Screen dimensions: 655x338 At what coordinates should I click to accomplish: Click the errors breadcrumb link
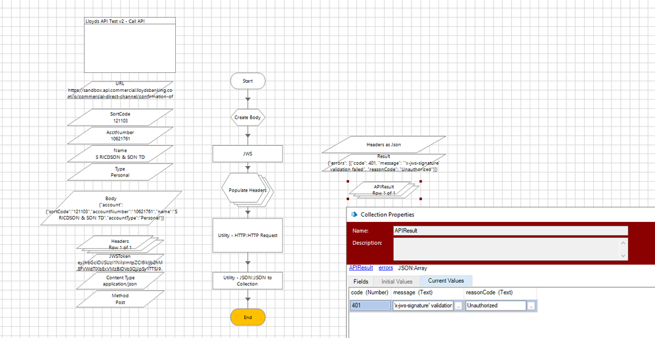click(386, 268)
